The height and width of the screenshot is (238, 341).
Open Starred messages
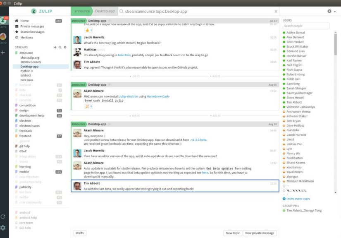[x=32, y=32]
